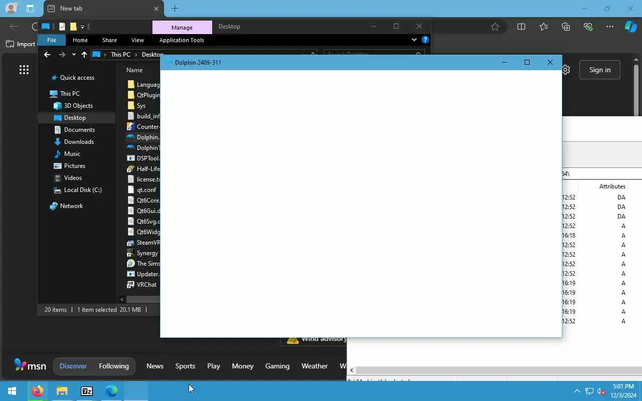Open msn News section
Viewport: 642px width, 401px height.
[x=155, y=366]
